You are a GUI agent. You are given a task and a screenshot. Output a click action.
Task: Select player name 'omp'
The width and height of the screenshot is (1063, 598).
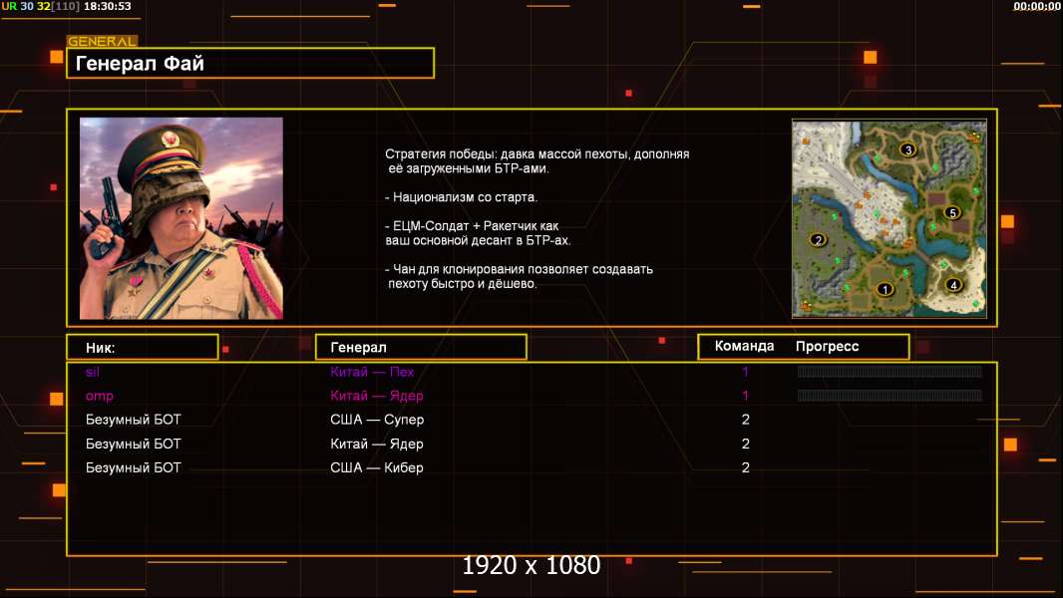tap(99, 397)
